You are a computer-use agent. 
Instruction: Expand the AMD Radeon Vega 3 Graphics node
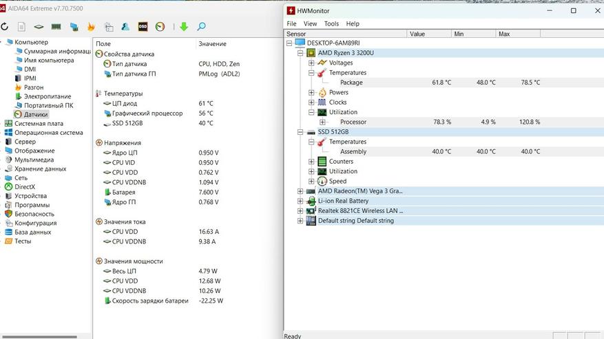301,191
